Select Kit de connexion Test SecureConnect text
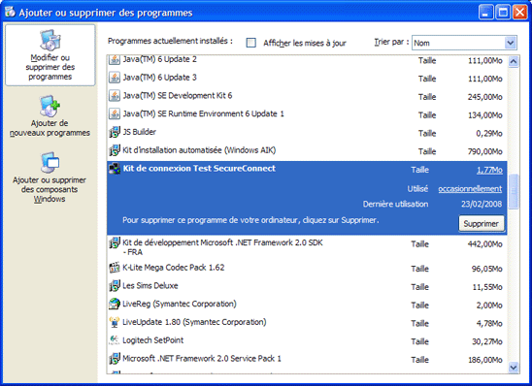This screenshot has height=386, width=532. 199,169
